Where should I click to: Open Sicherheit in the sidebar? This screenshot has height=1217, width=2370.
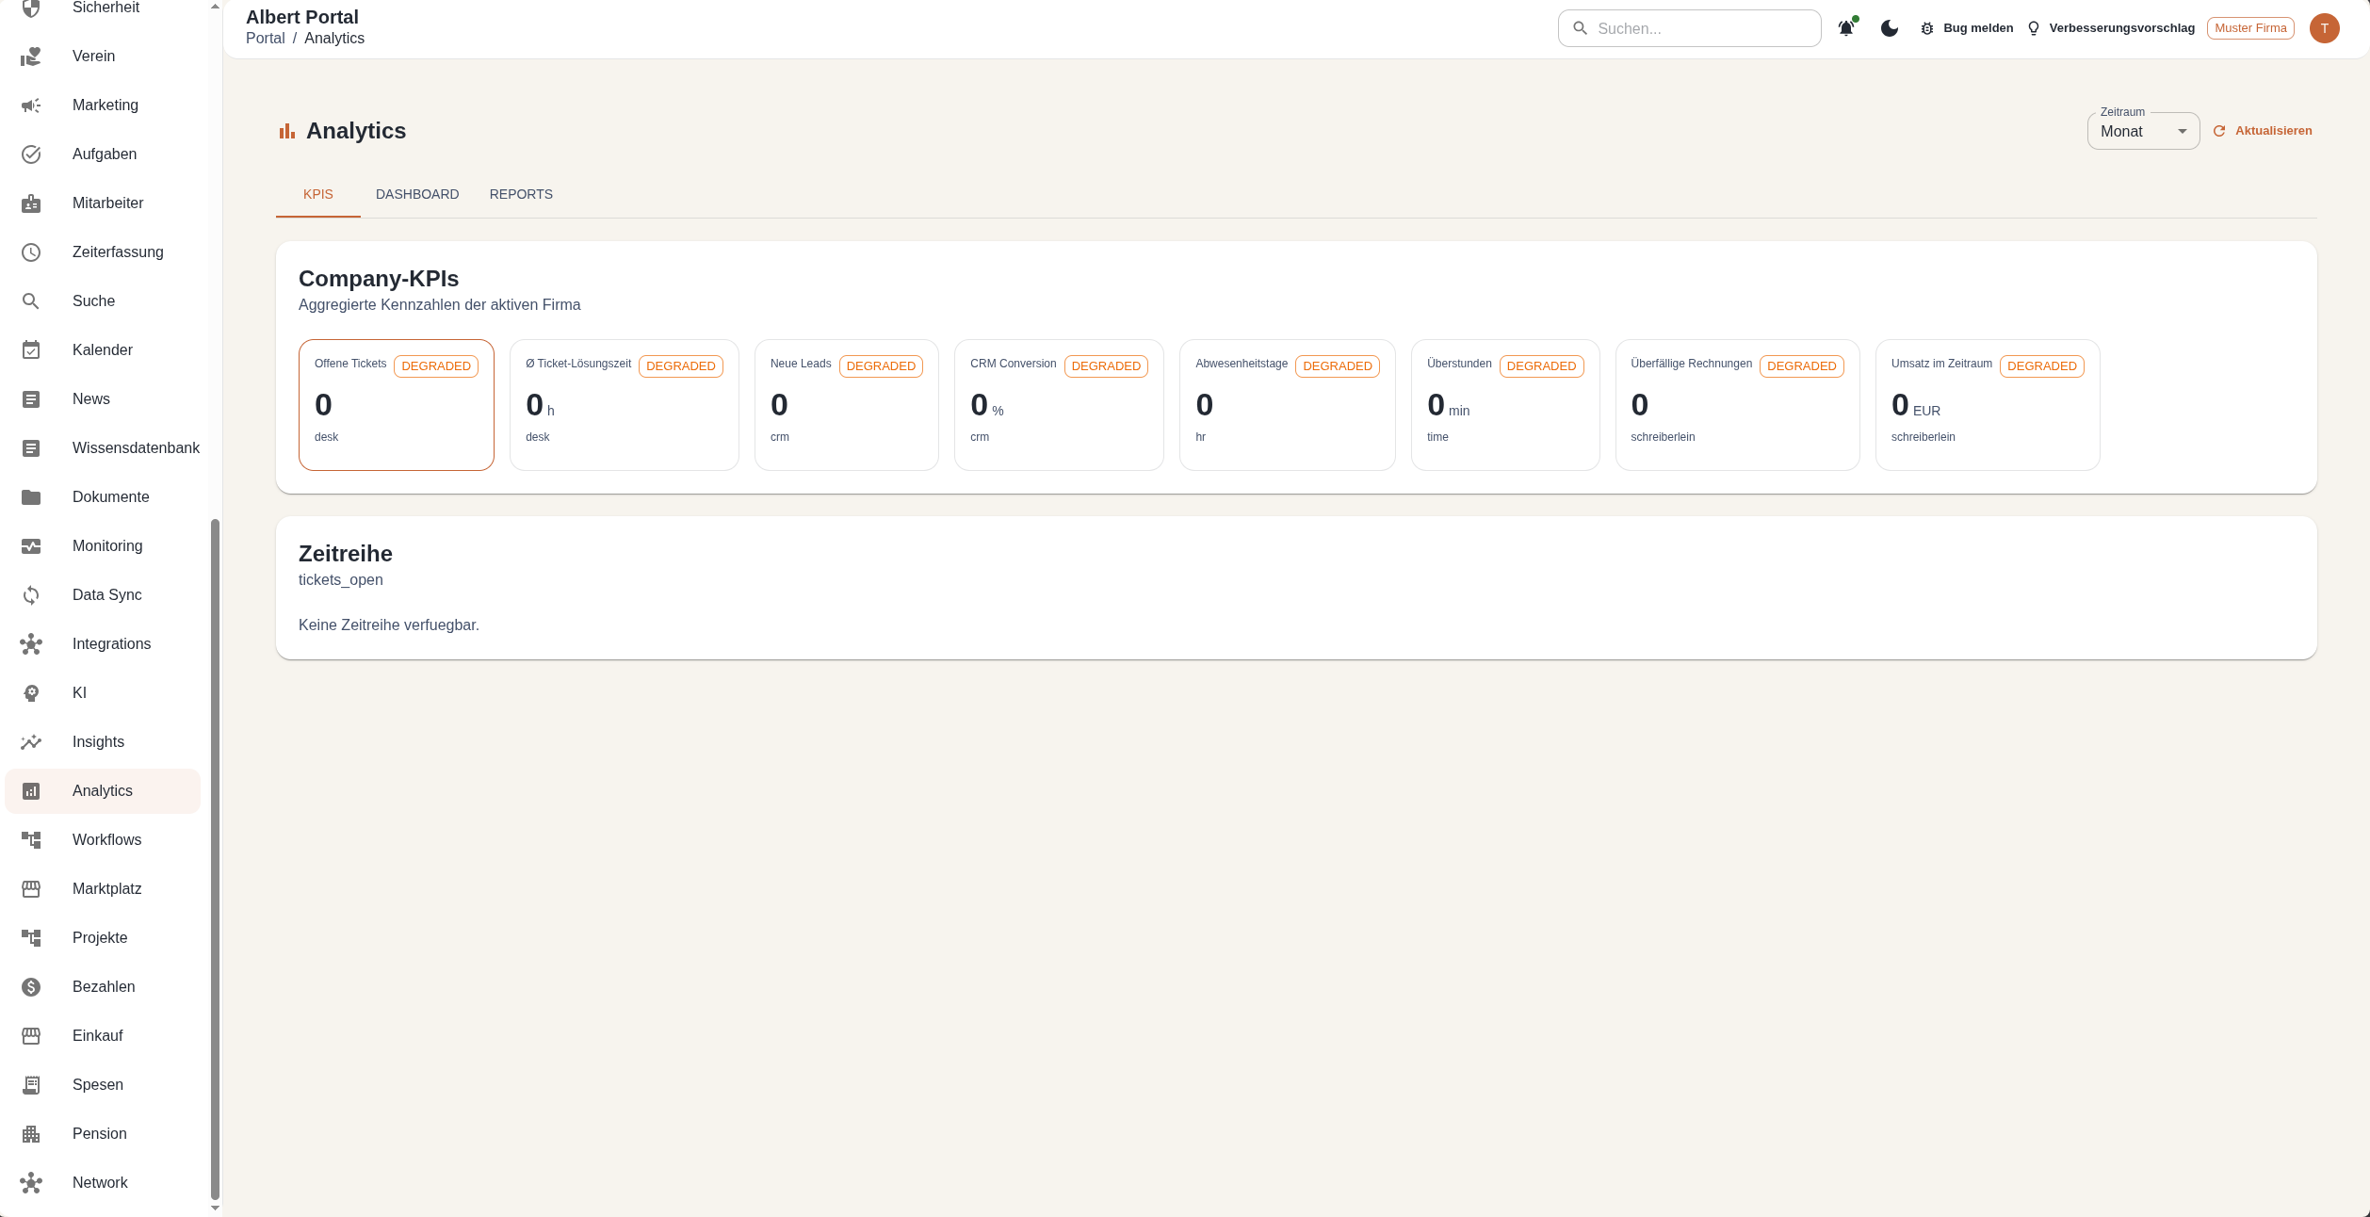point(103,9)
